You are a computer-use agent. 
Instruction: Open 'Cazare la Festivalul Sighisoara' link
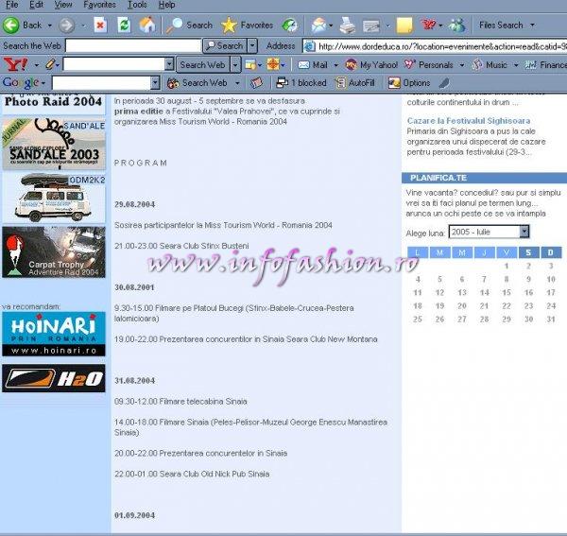coord(481,121)
